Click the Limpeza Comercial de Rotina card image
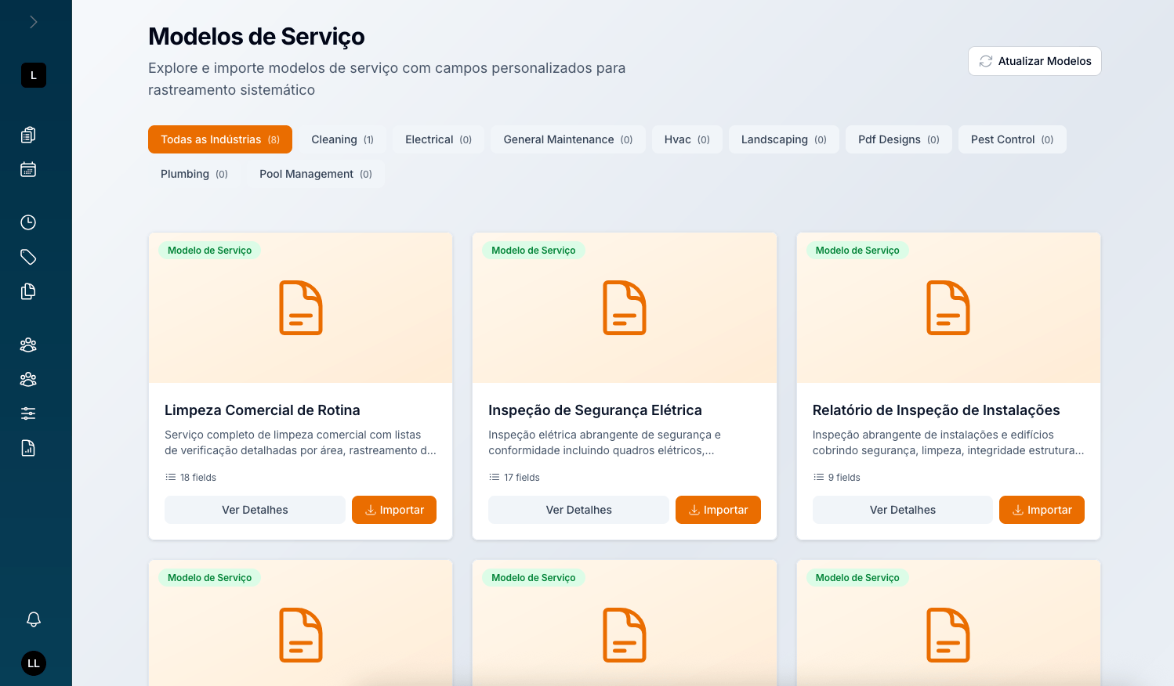 [x=301, y=308]
